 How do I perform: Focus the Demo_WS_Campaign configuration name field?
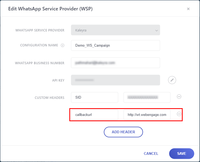(x=115, y=46)
